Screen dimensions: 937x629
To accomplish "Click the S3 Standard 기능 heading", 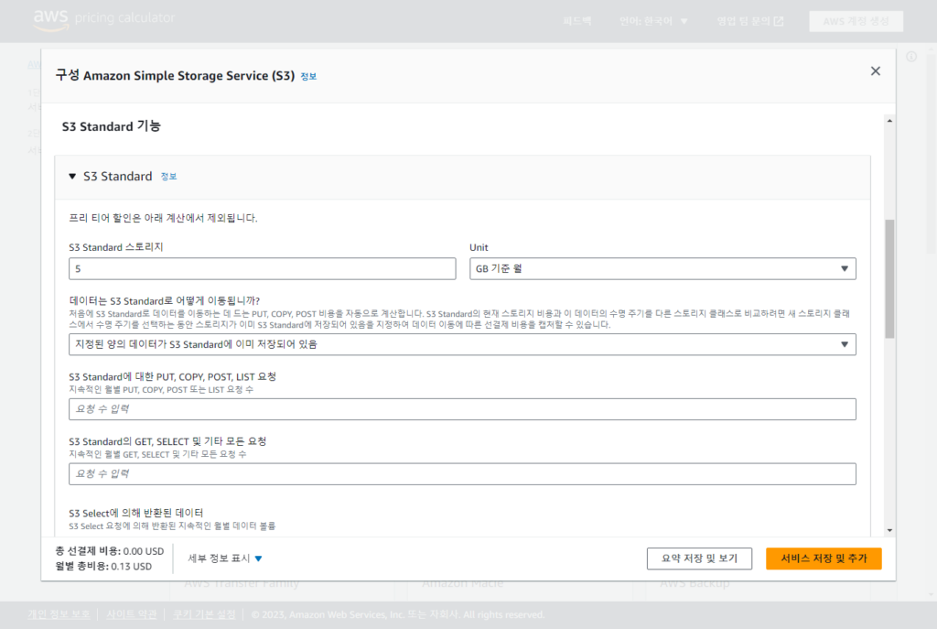I will (x=111, y=126).
